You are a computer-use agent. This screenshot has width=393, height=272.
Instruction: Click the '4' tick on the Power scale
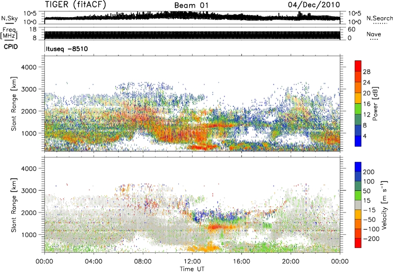(365, 136)
